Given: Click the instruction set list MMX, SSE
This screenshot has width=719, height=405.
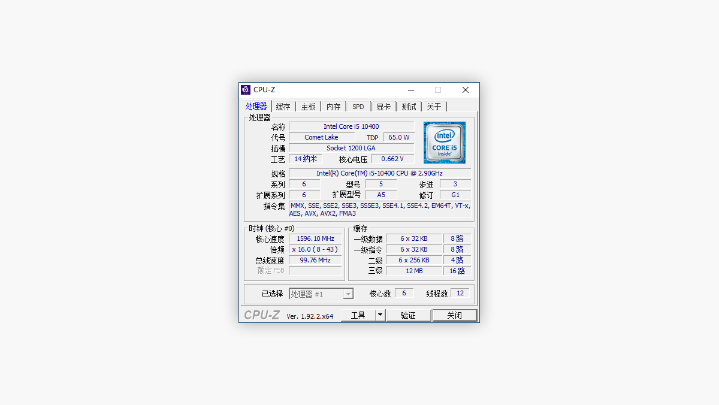Looking at the screenshot, I should (380, 209).
